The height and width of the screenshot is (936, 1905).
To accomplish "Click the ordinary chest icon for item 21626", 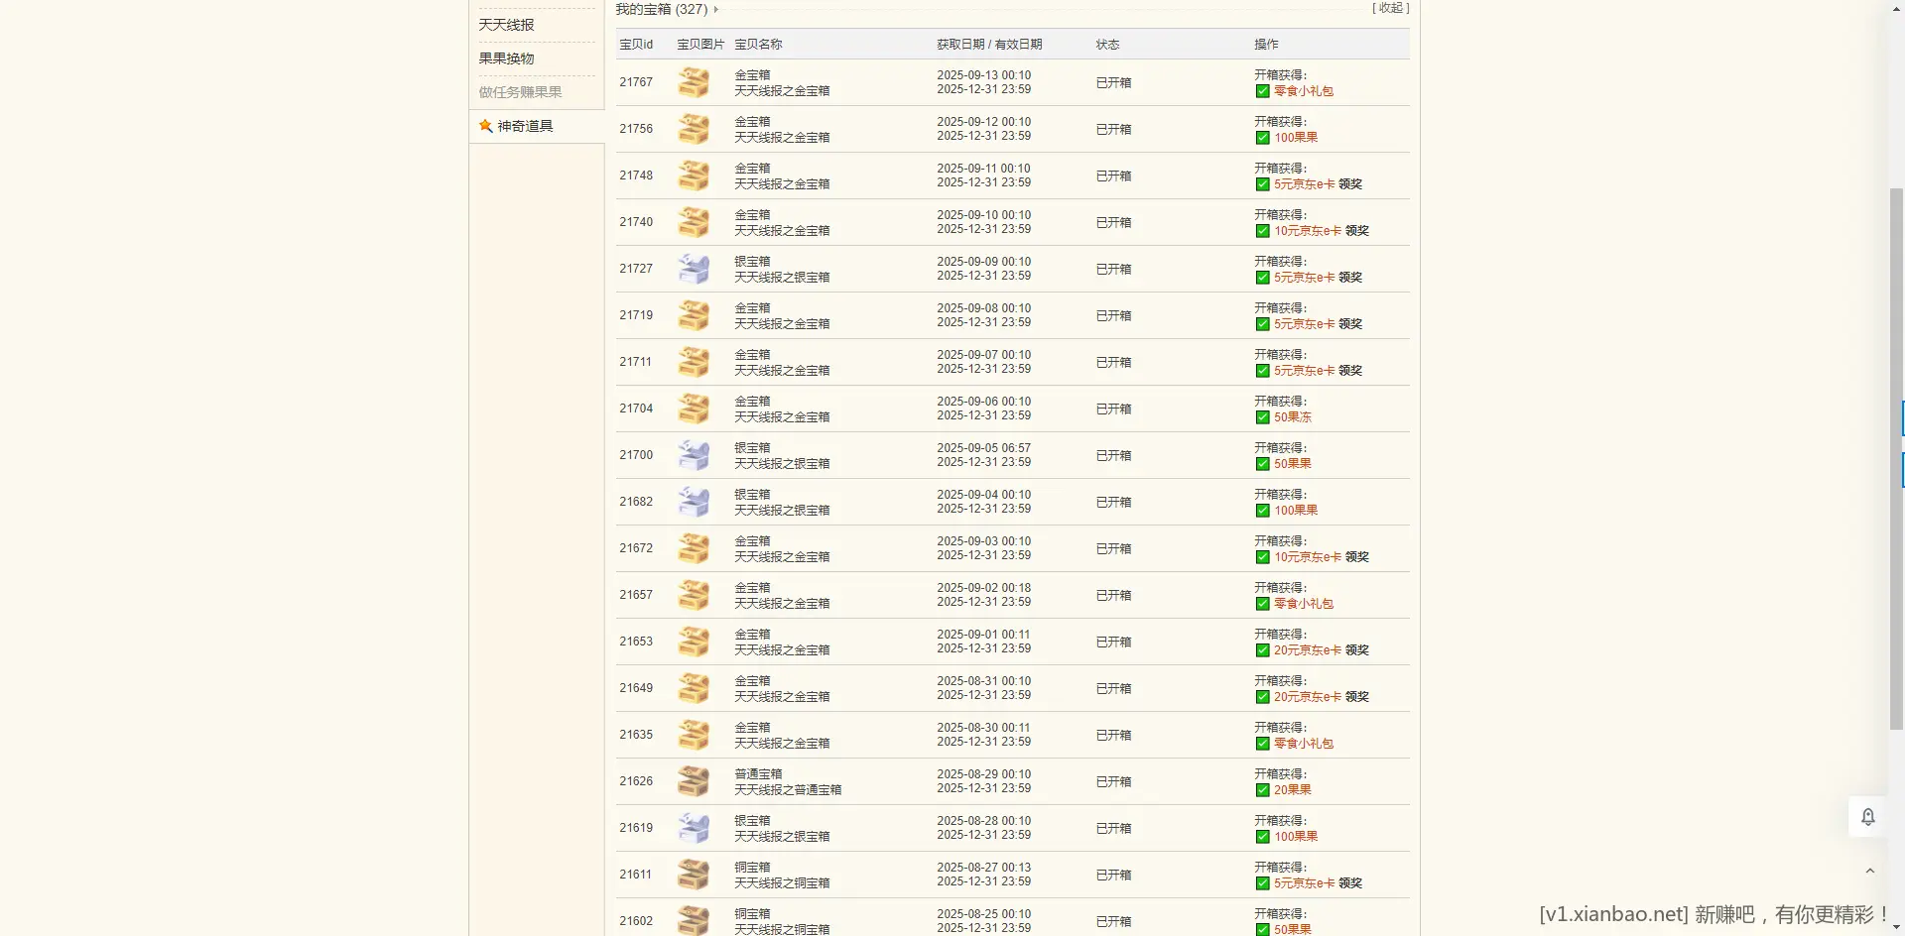I will click(694, 781).
